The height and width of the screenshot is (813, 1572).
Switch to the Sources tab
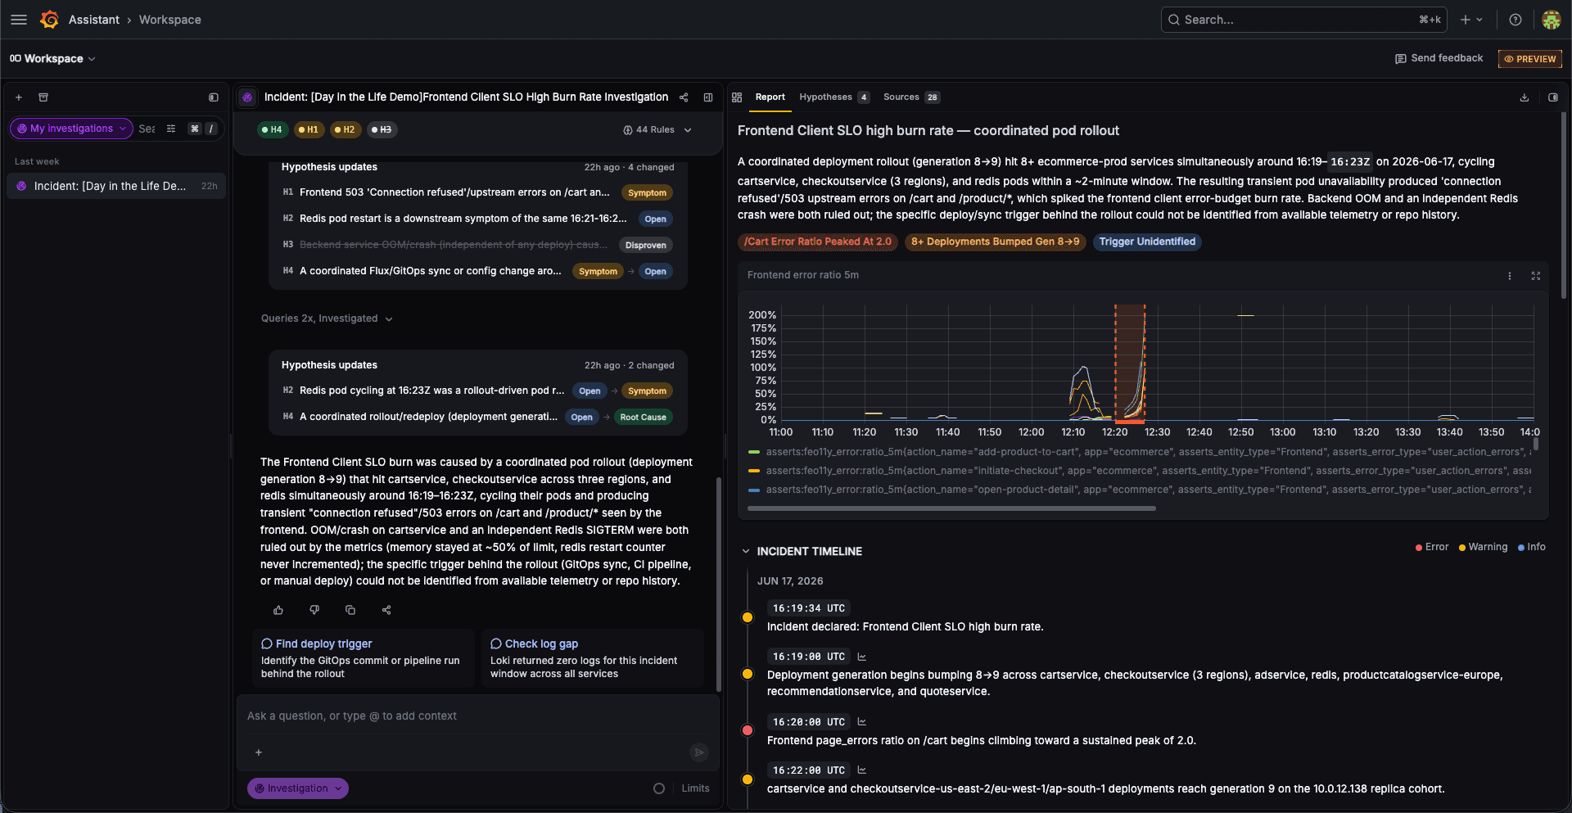(911, 97)
